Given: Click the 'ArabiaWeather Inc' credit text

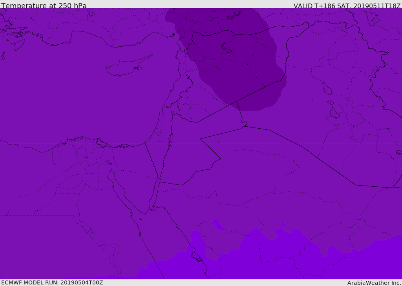Looking at the screenshot, I should point(374,283).
